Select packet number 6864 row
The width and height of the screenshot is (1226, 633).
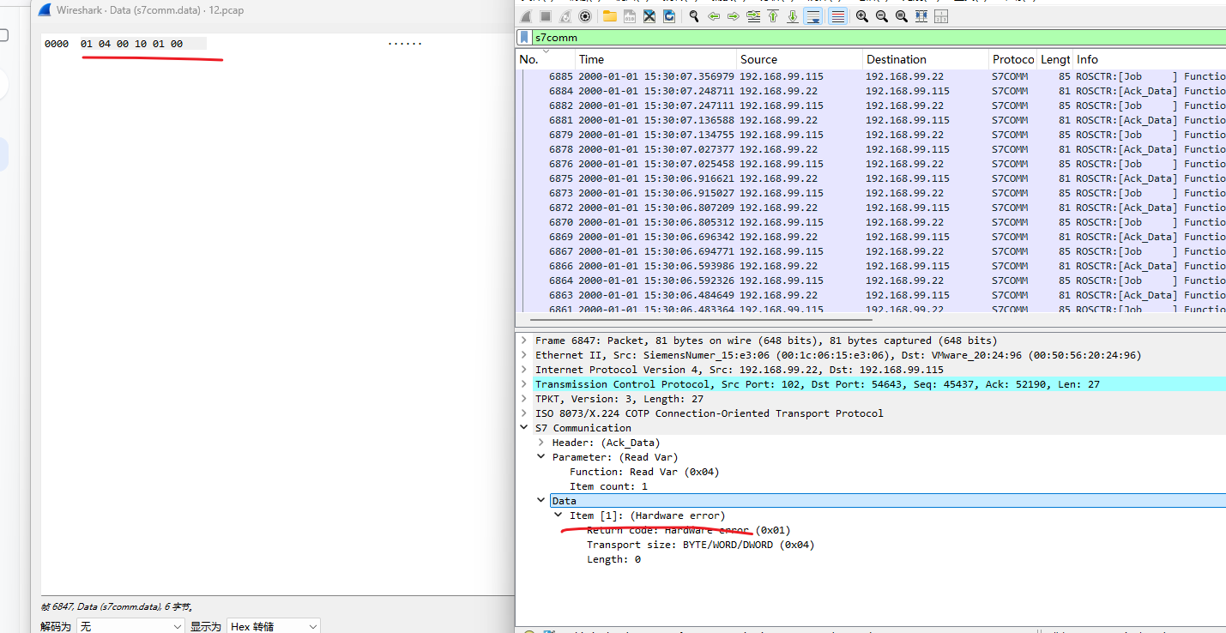coord(871,280)
